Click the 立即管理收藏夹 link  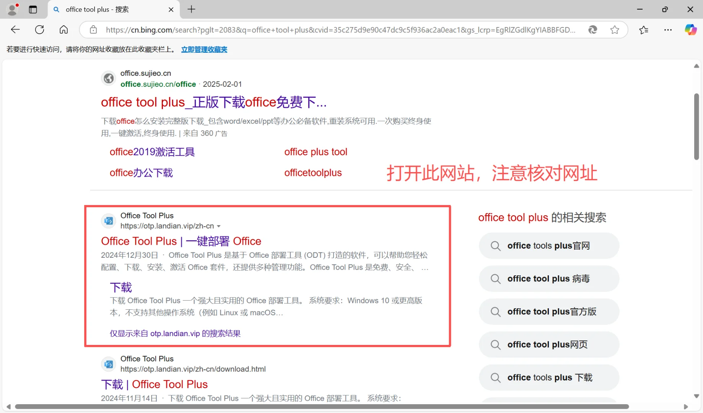(x=204, y=49)
